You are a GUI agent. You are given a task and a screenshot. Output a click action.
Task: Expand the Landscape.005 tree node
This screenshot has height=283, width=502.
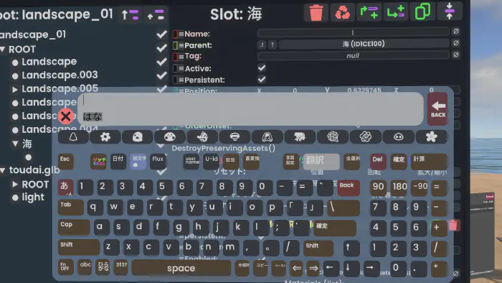pyautogui.click(x=15, y=89)
